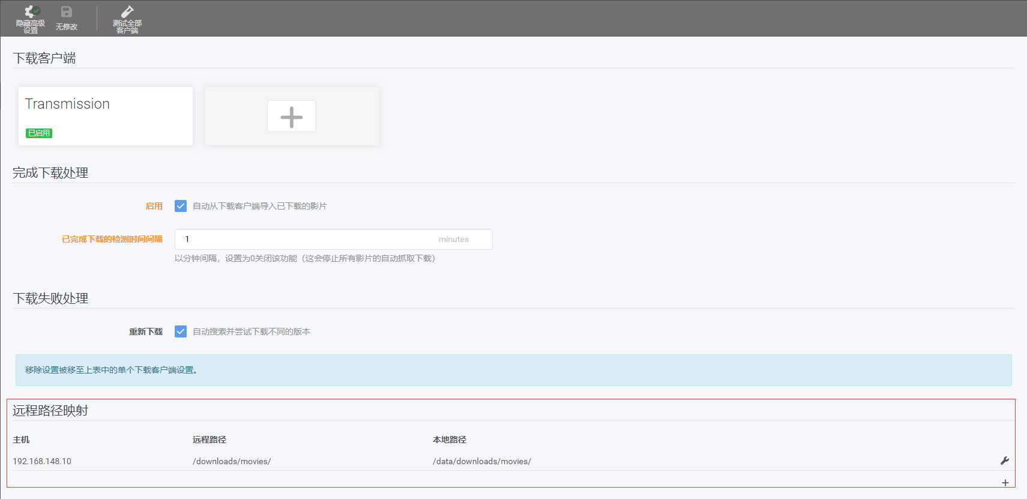Image resolution: width=1027 pixels, height=499 pixels.
Task: Toggle the 重新下载 redownload checkbox
Action: click(181, 331)
